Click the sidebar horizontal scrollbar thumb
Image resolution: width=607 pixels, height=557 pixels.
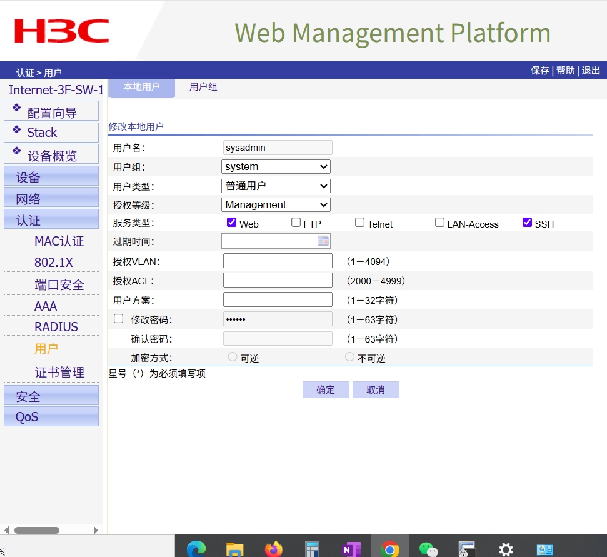(37, 530)
